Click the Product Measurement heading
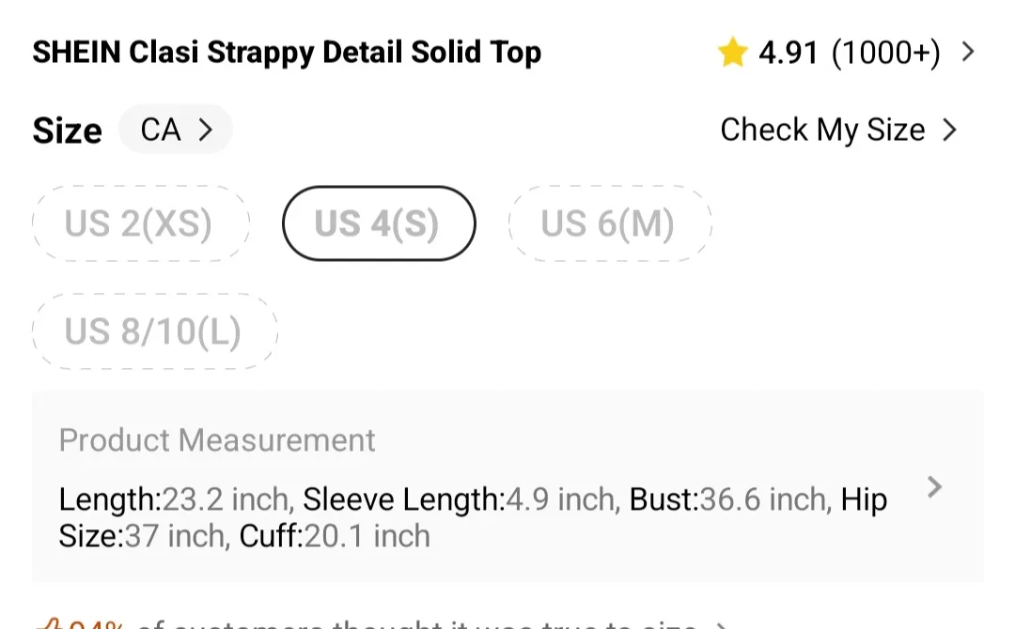The height and width of the screenshot is (629, 1015). point(217,439)
